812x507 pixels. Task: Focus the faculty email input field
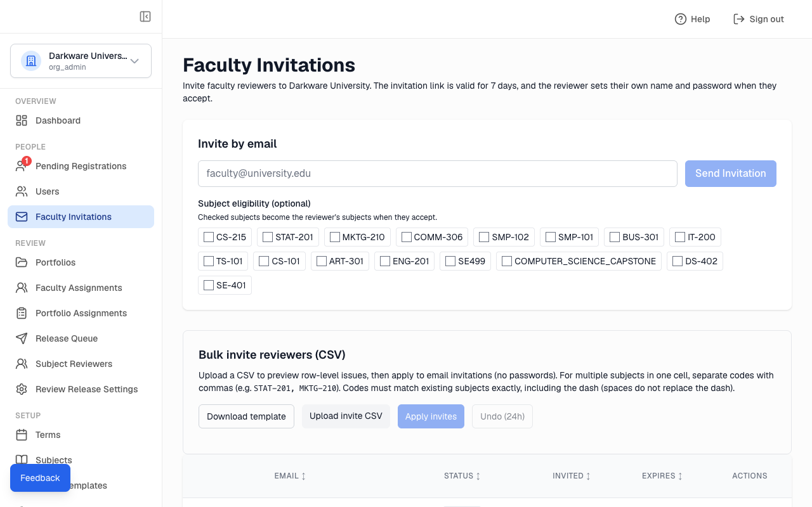point(438,174)
